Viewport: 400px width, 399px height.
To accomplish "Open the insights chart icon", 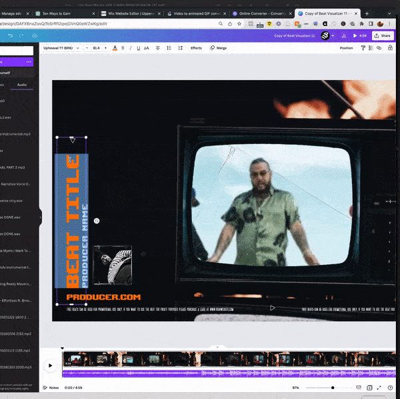I will pos(343,36).
